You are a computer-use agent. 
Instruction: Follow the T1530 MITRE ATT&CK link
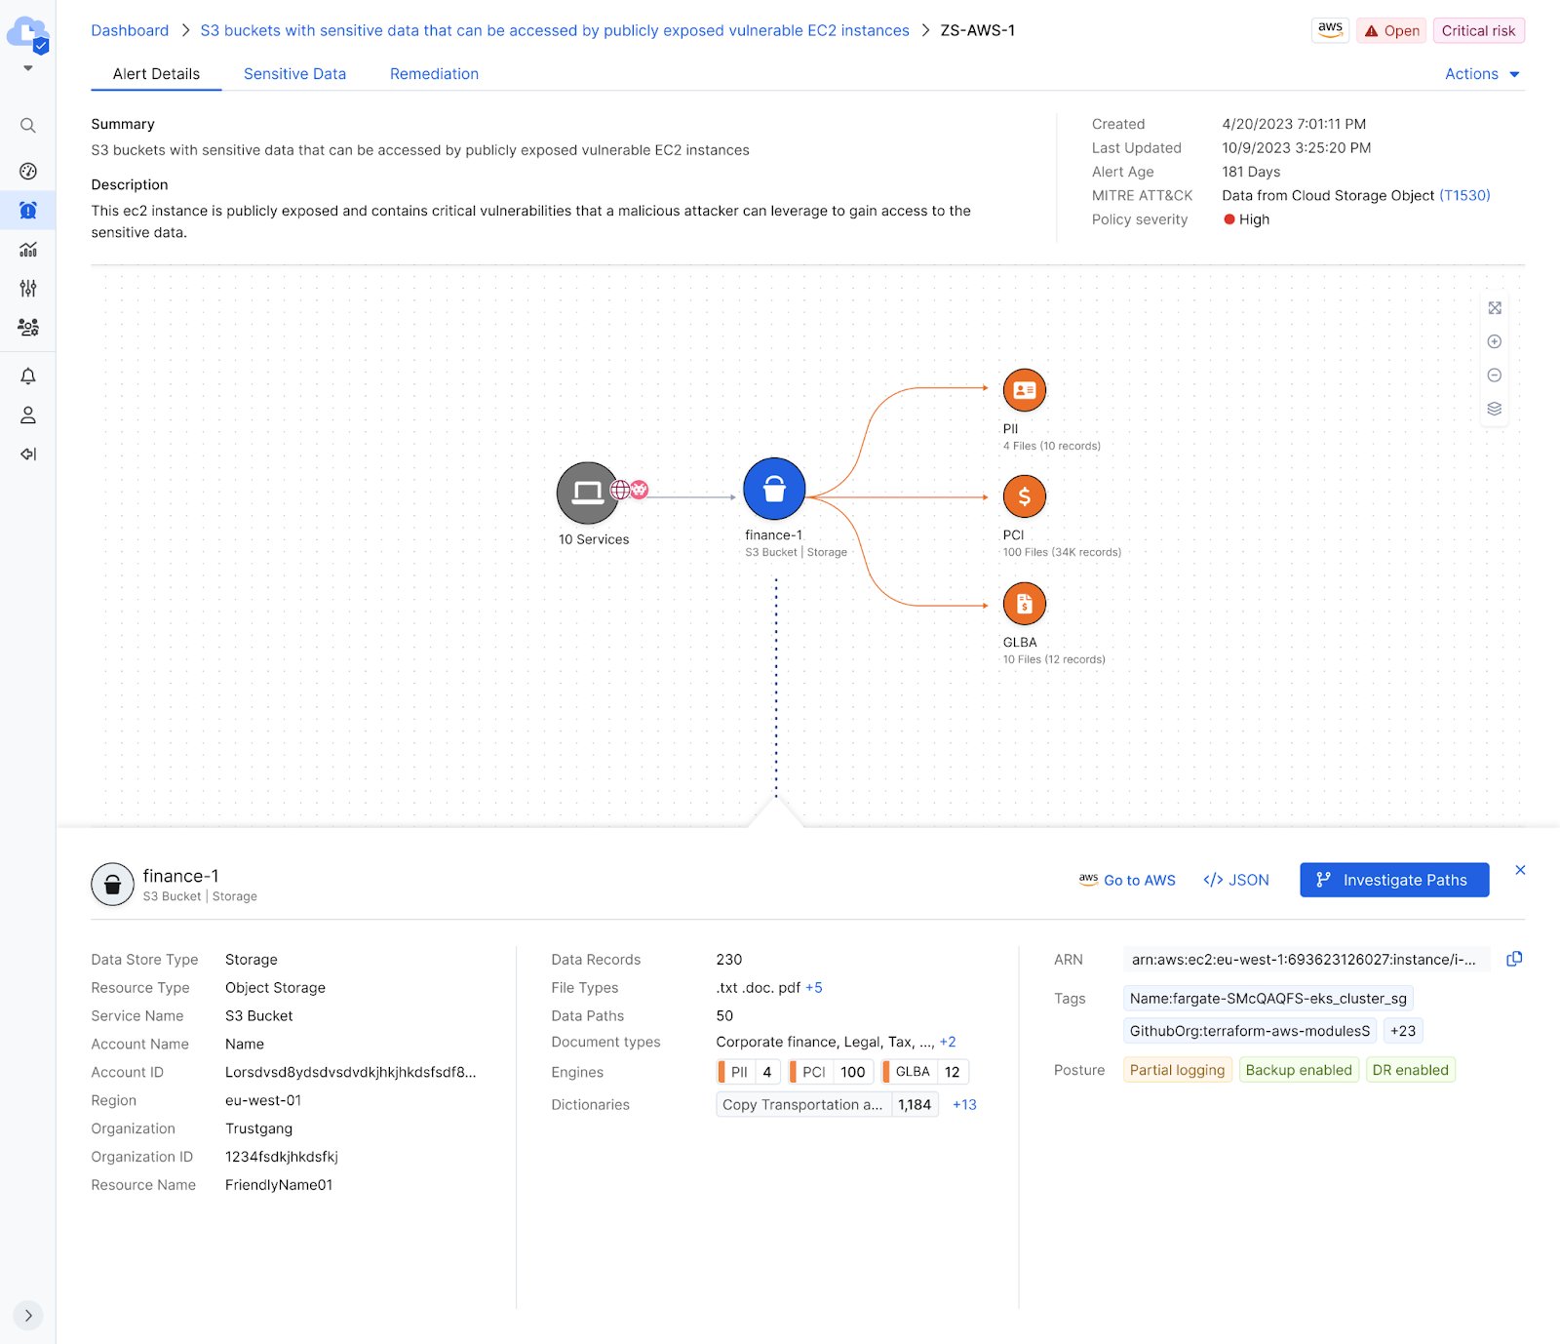[x=1464, y=196]
